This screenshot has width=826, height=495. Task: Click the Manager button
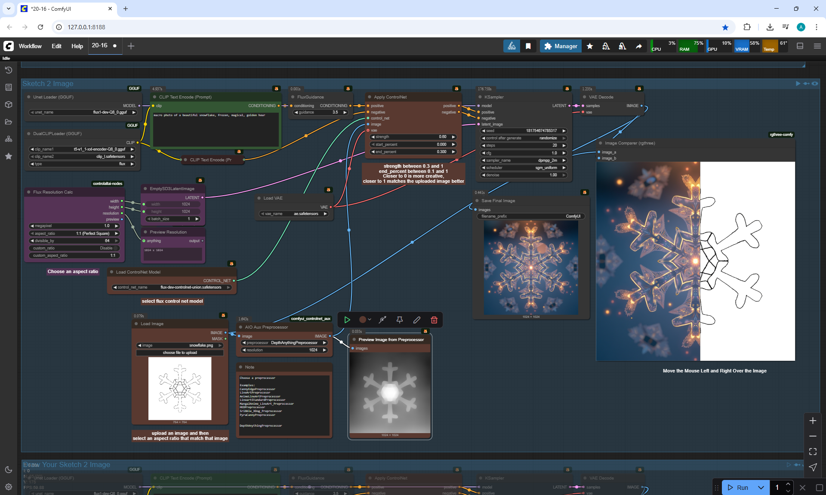click(561, 46)
